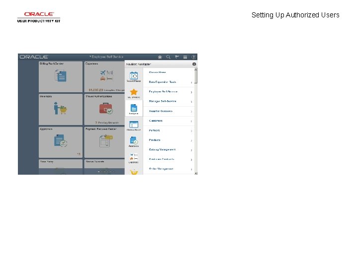This screenshot has width=358, height=268.
Task: Open Employee Self Service homepage dropdown
Action: [106, 57]
